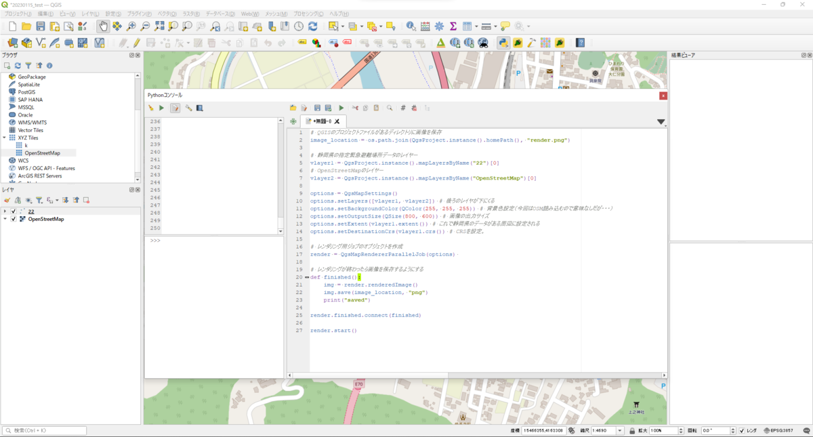Click the Python console >>> input line

[213, 241]
